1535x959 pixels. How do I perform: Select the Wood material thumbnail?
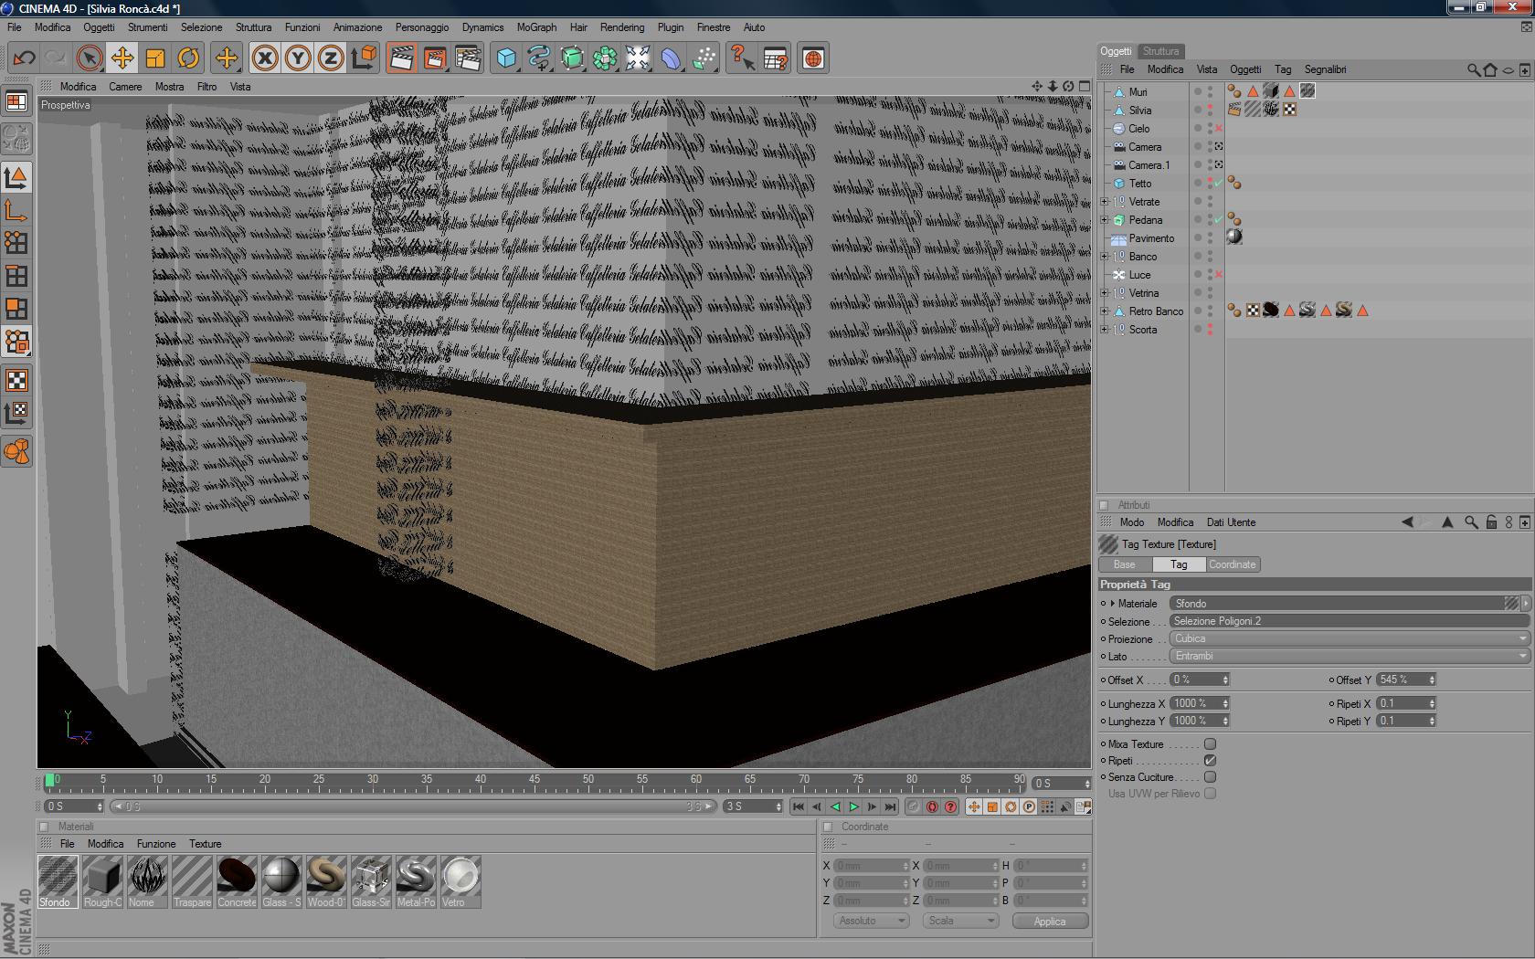326,881
